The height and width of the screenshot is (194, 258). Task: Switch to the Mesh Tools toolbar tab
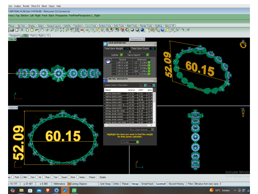pos(132,26)
